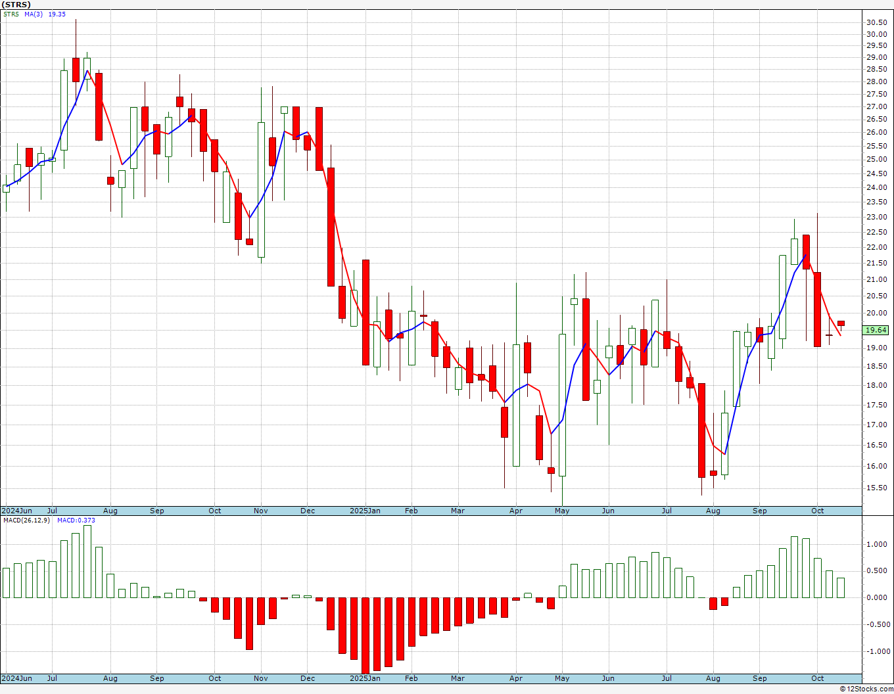Click Dec on the MACD panel date axis
Viewport: 894px width, 694px height.
coord(308,678)
